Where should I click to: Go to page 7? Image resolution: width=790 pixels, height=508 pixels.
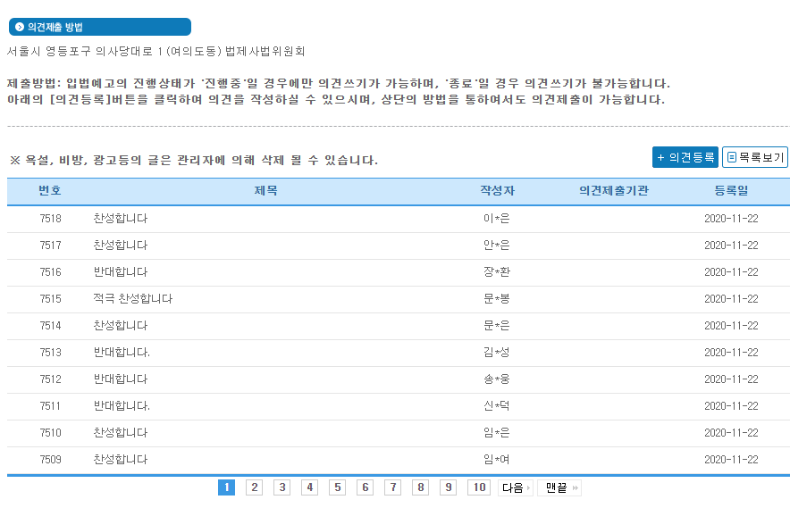(x=392, y=487)
